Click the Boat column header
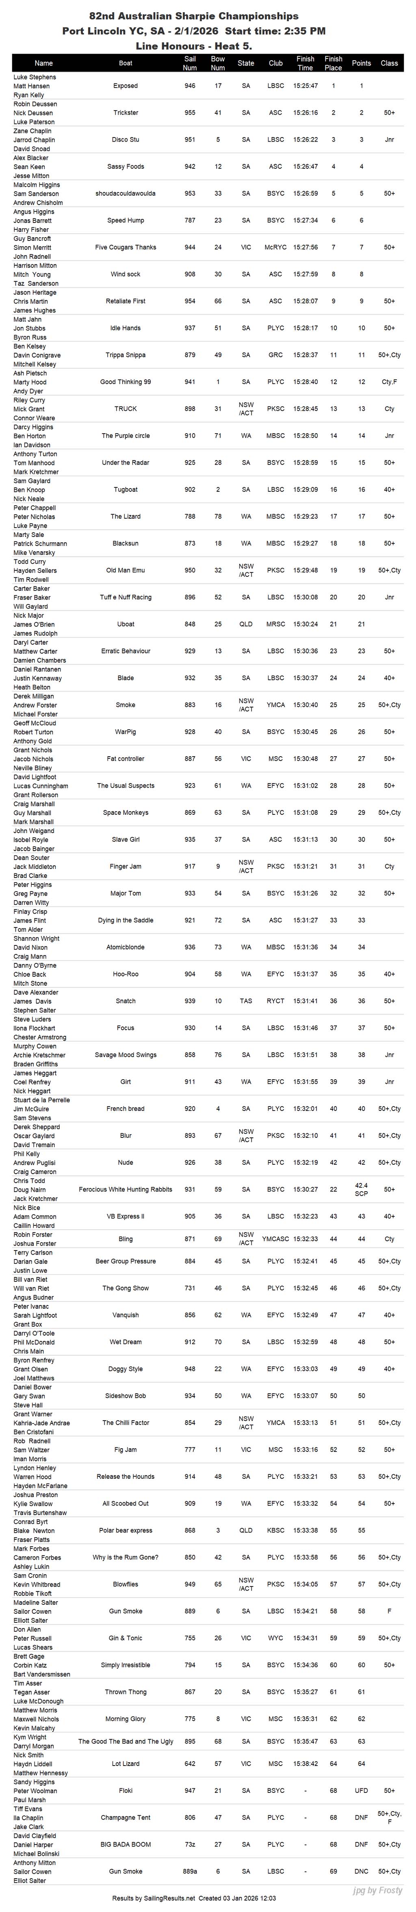416x1912 pixels. pos(125,63)
